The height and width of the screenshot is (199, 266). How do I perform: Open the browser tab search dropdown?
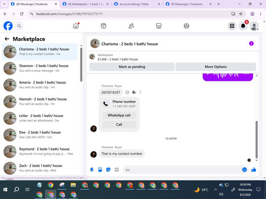click(4, 4)
